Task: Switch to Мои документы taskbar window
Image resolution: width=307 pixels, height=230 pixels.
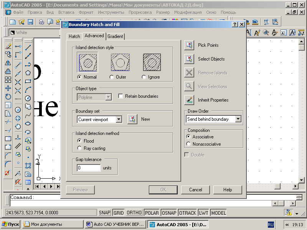Action: point(53,224)
